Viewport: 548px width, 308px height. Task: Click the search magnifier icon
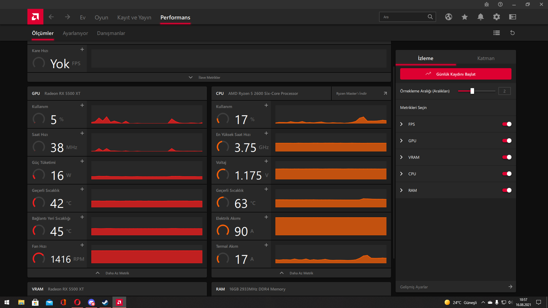(x=430, y=17)
